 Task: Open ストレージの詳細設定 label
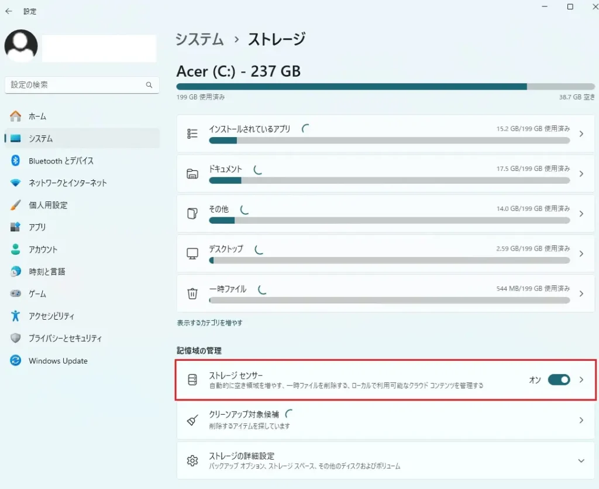click(x=242, y=456)
